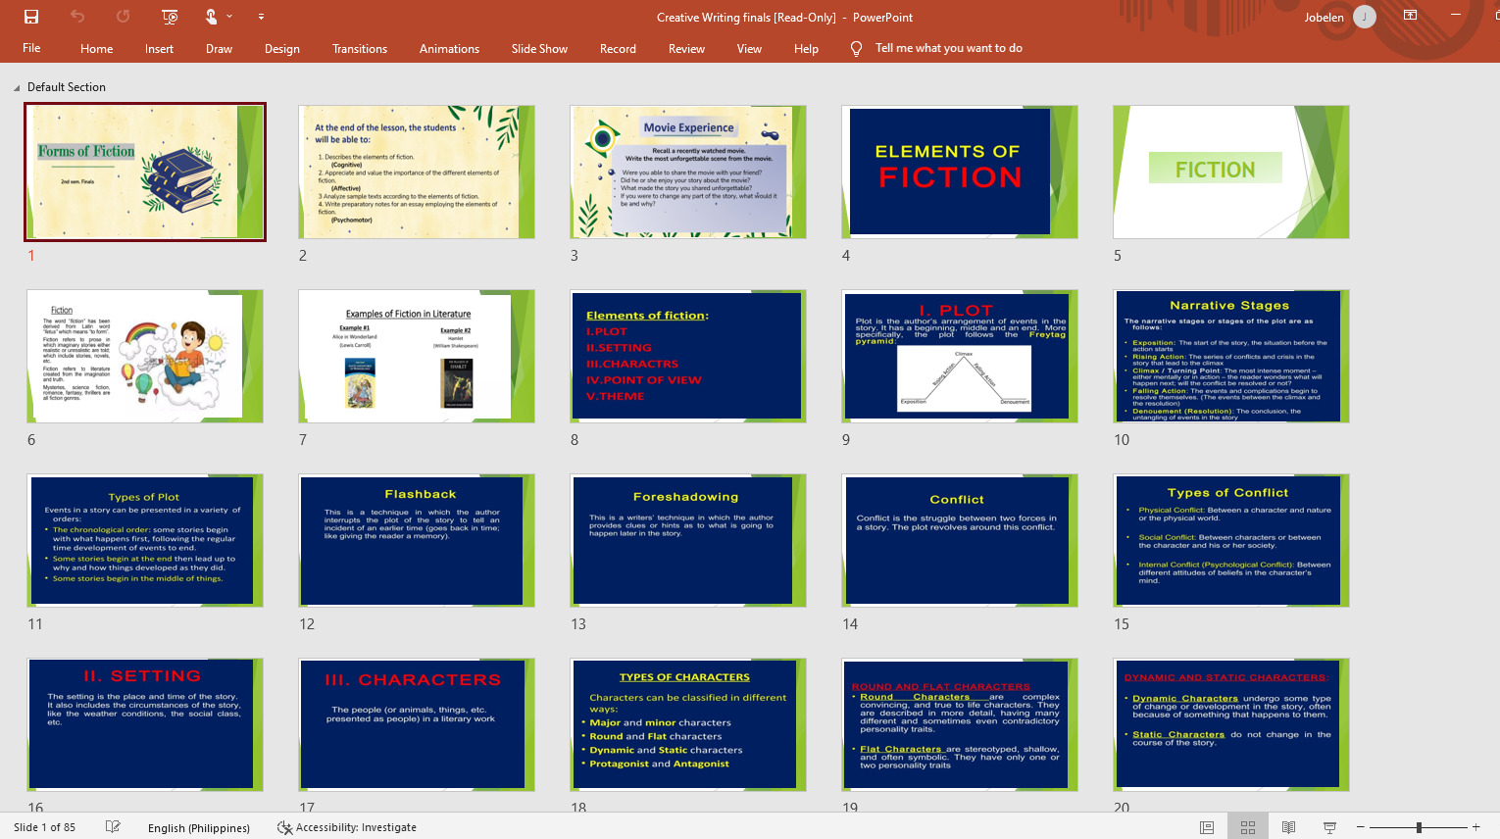Open the Customize Quick Access Toolbar dropdown
This screenshot has width=1500, height=839.
click(x=261, y=17)
